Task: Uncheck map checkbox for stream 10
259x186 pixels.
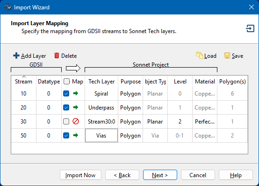Action: pyautogui.click(x=66, y=94)
